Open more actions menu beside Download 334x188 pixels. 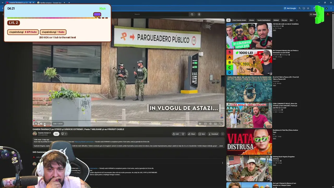coord(223,134)
